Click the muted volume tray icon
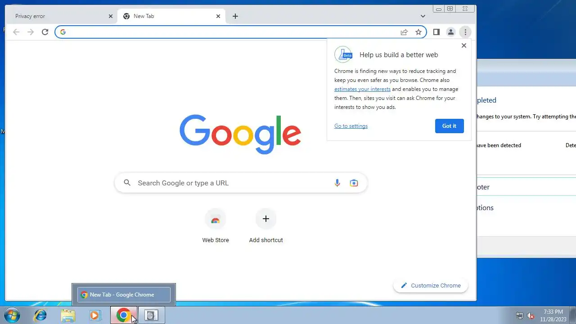 coord(531,315)
